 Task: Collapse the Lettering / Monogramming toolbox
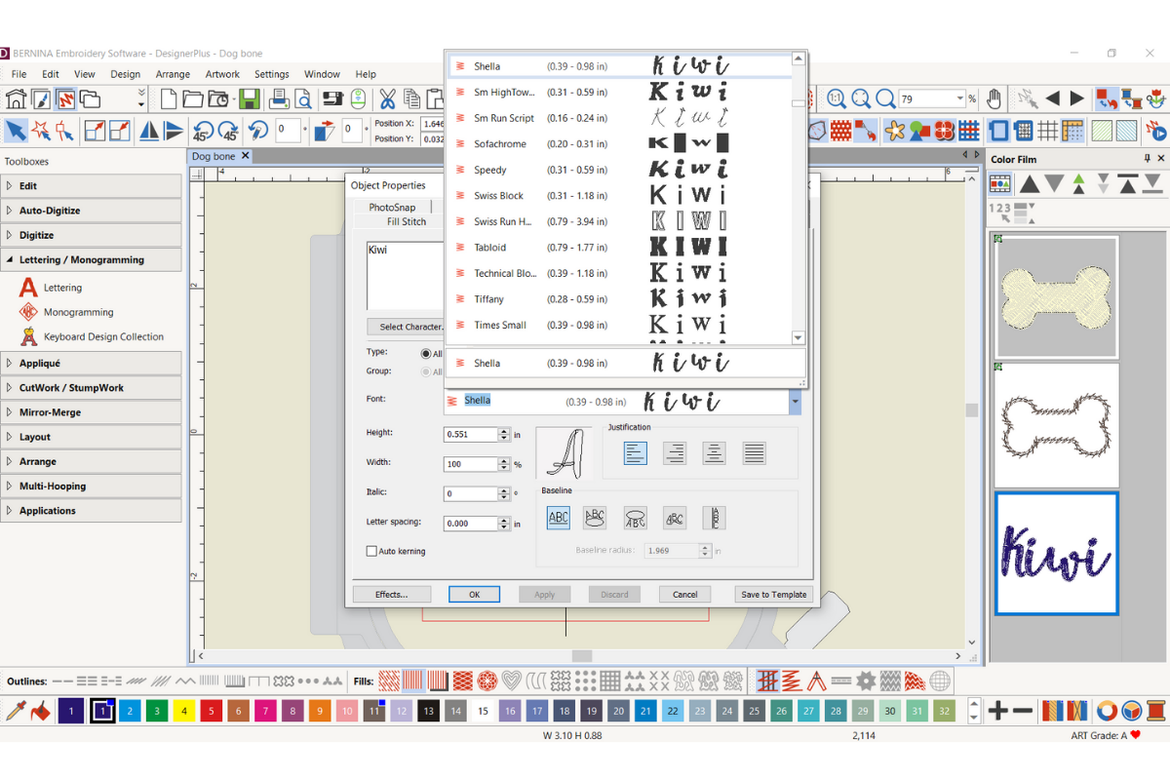tap(91, 260)
